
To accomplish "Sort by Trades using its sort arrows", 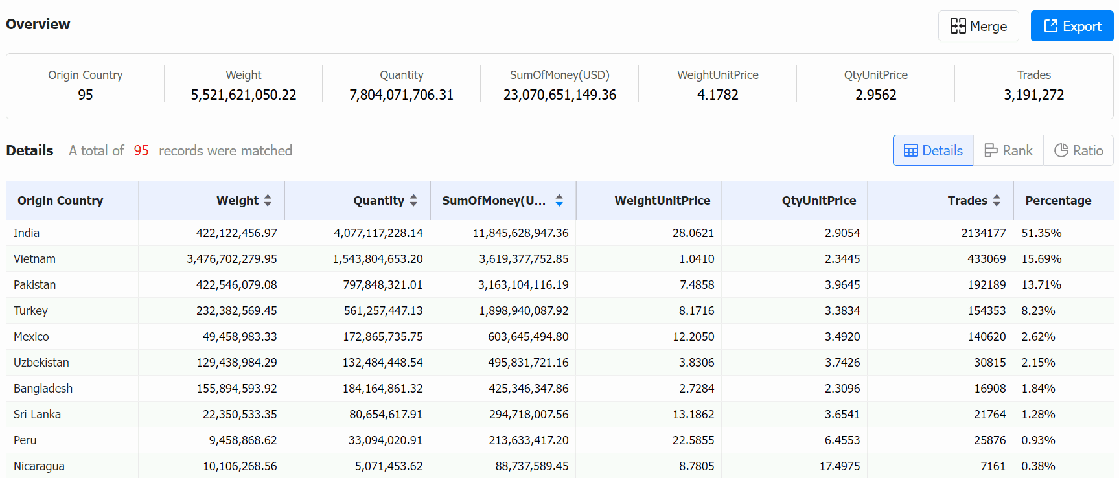I will pos(997,201).
